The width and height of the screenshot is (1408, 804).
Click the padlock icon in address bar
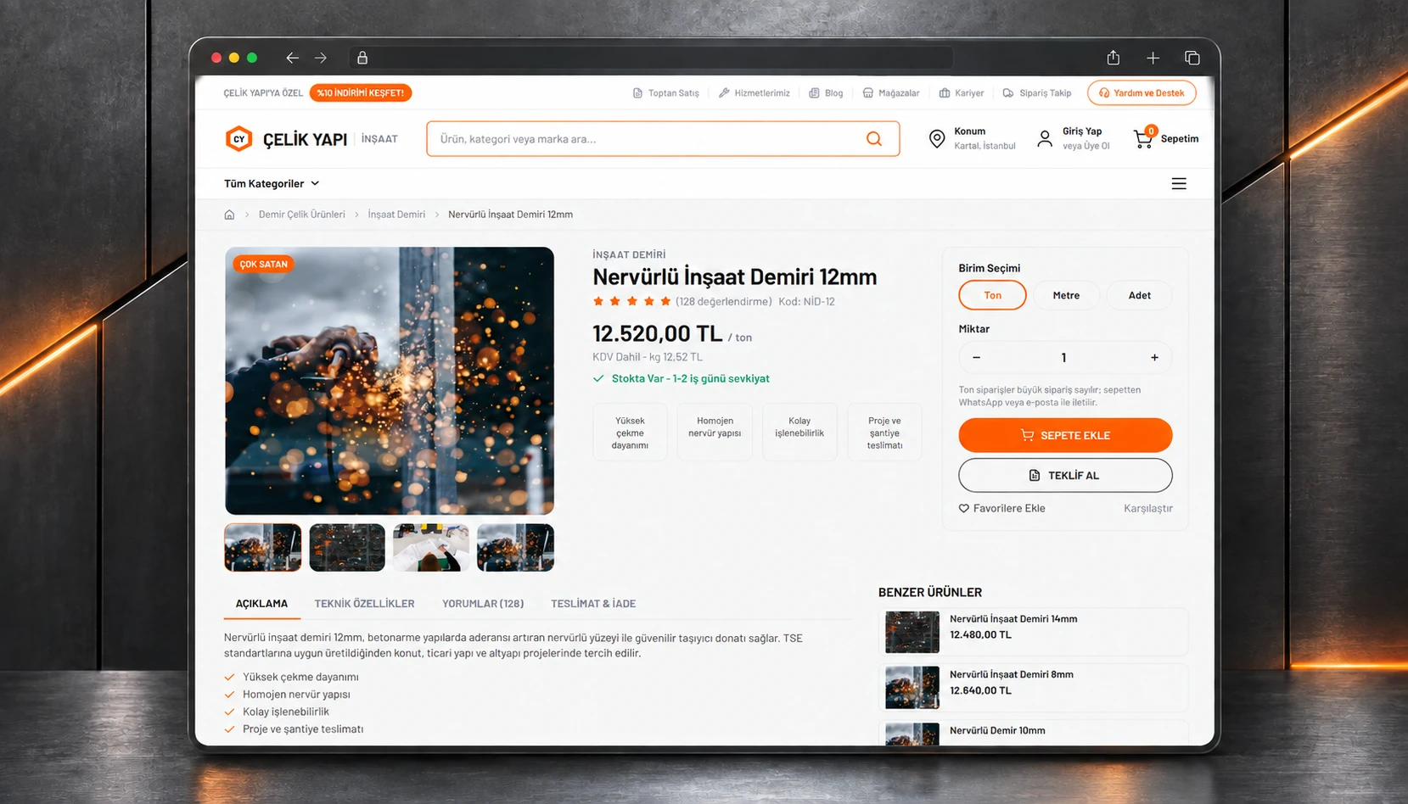[x=362, y=58]
